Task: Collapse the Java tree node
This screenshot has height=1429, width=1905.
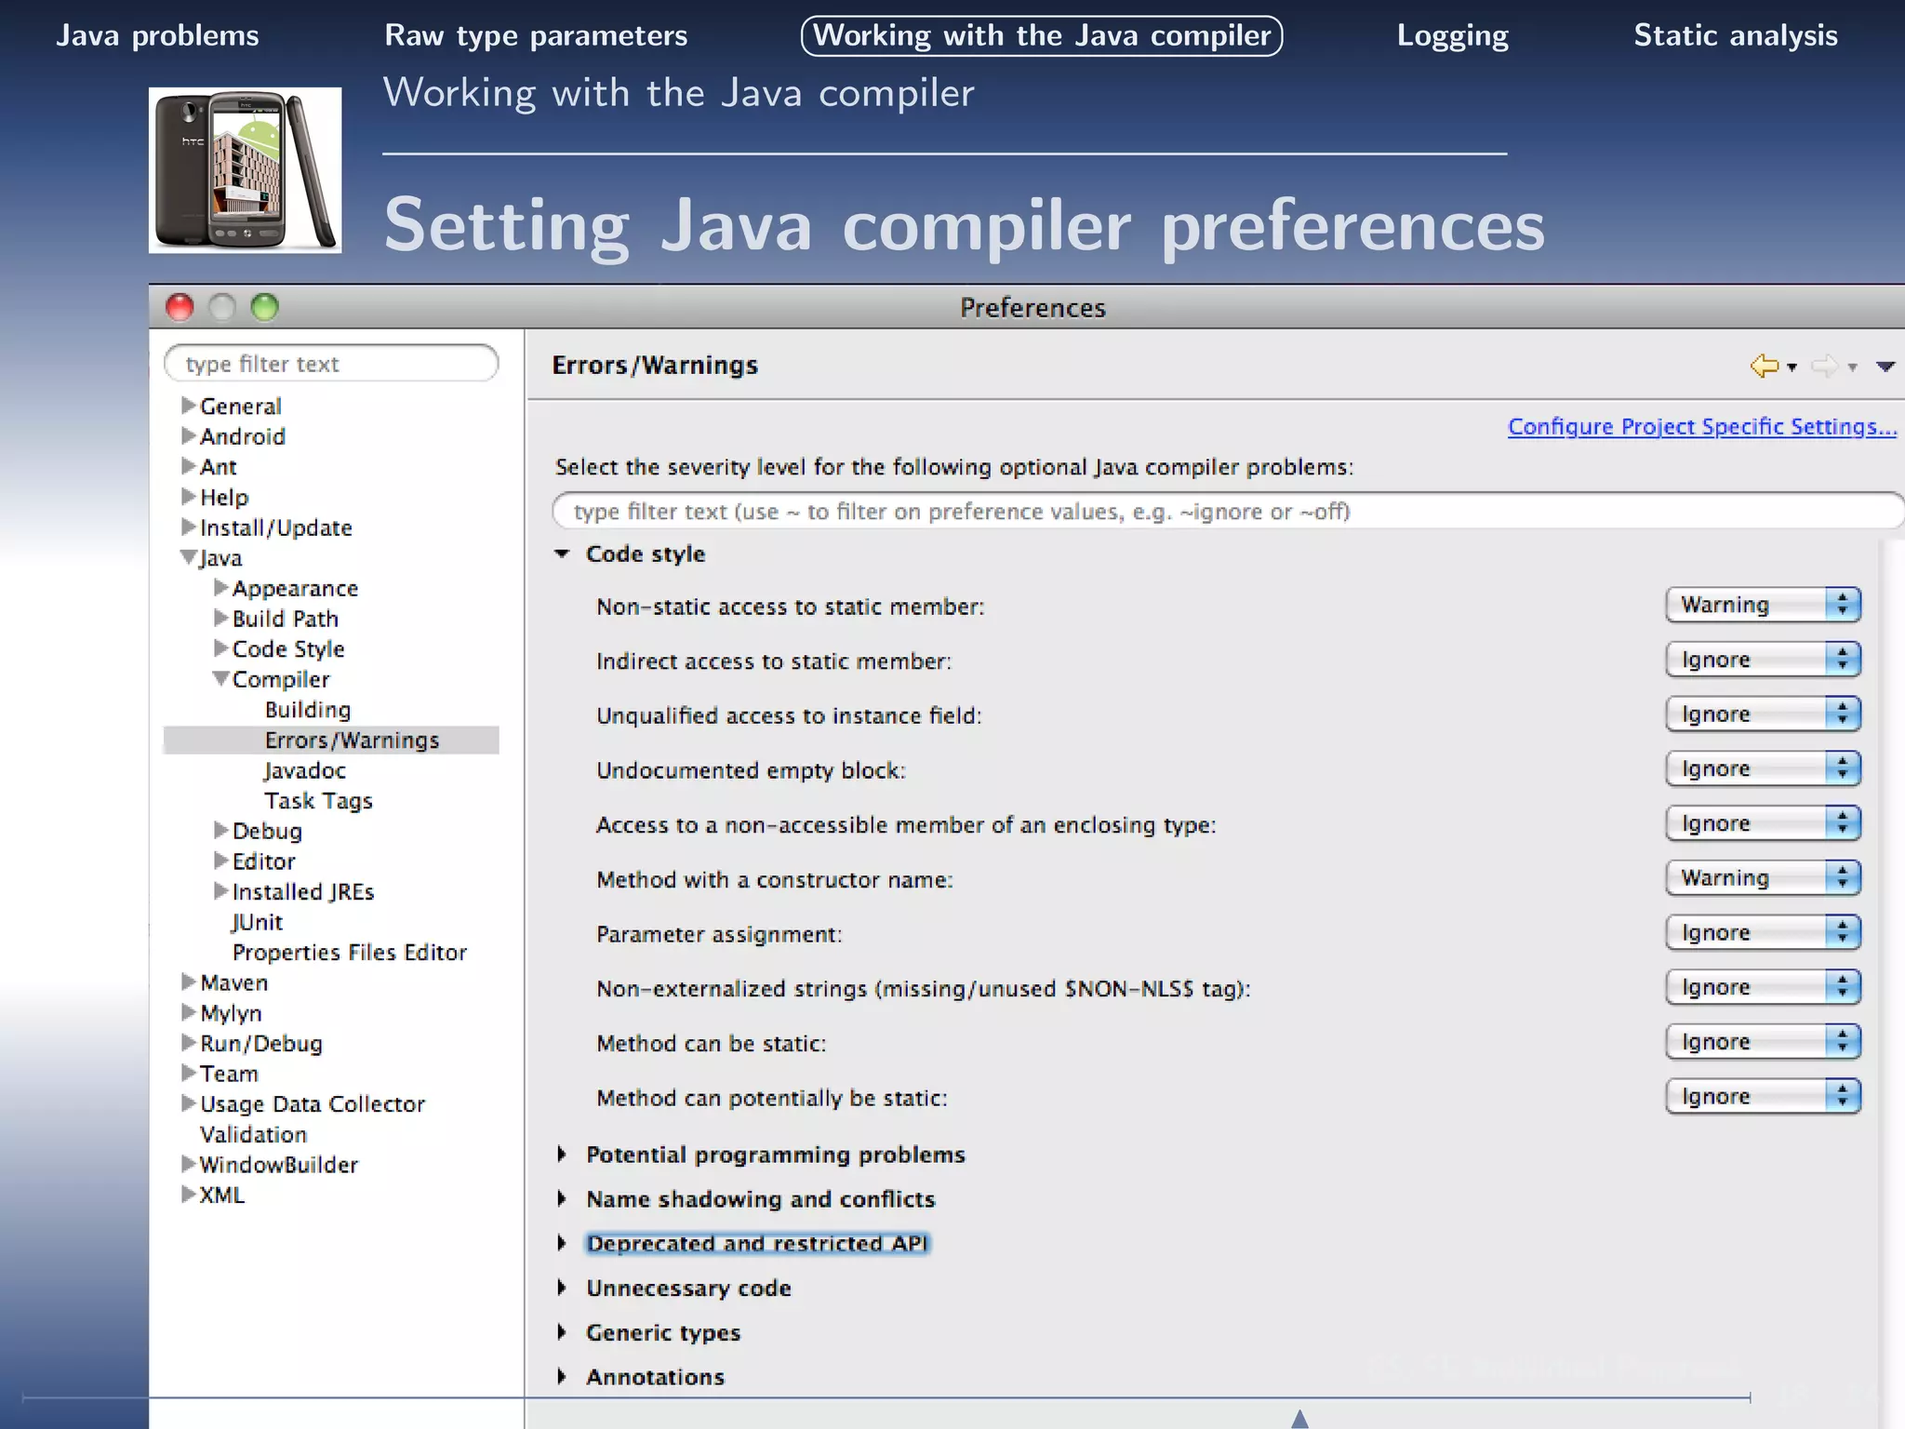Action: click(x=189, y=557)
